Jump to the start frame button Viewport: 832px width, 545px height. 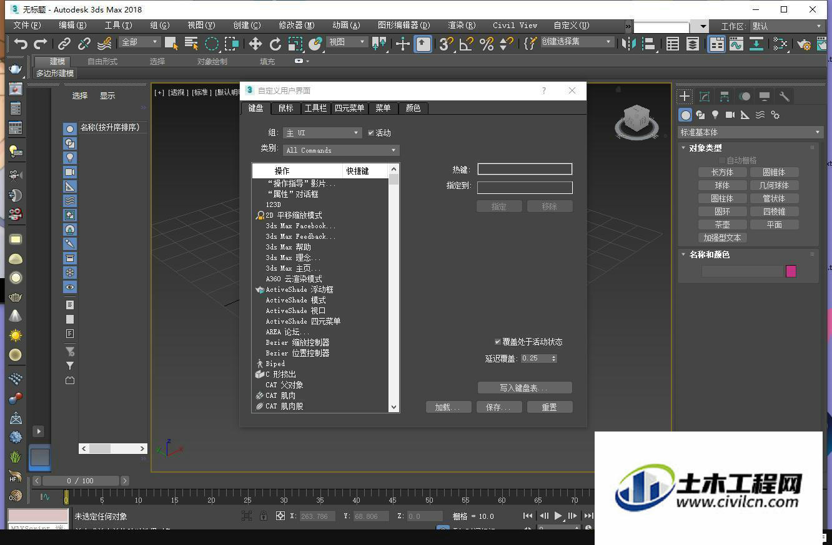tap(528, 516)
